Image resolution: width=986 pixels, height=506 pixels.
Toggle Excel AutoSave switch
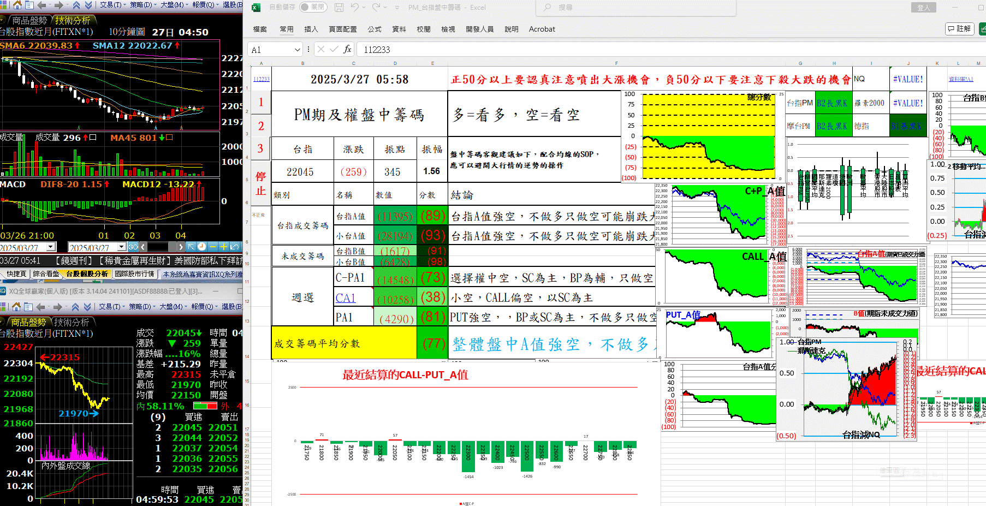tap(314, 7)
